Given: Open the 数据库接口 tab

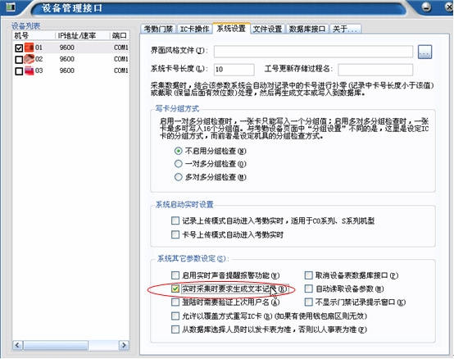Looking at the screenshot, I should 307,29.
